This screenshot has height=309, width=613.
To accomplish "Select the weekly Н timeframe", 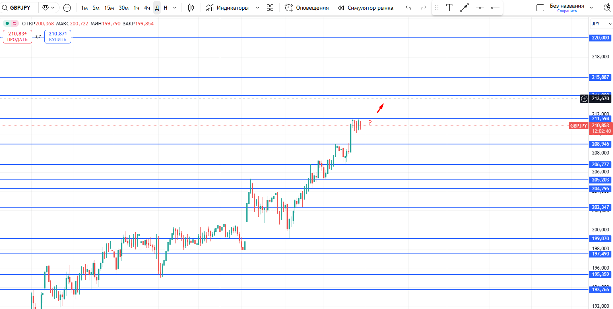I will point(165,8).
